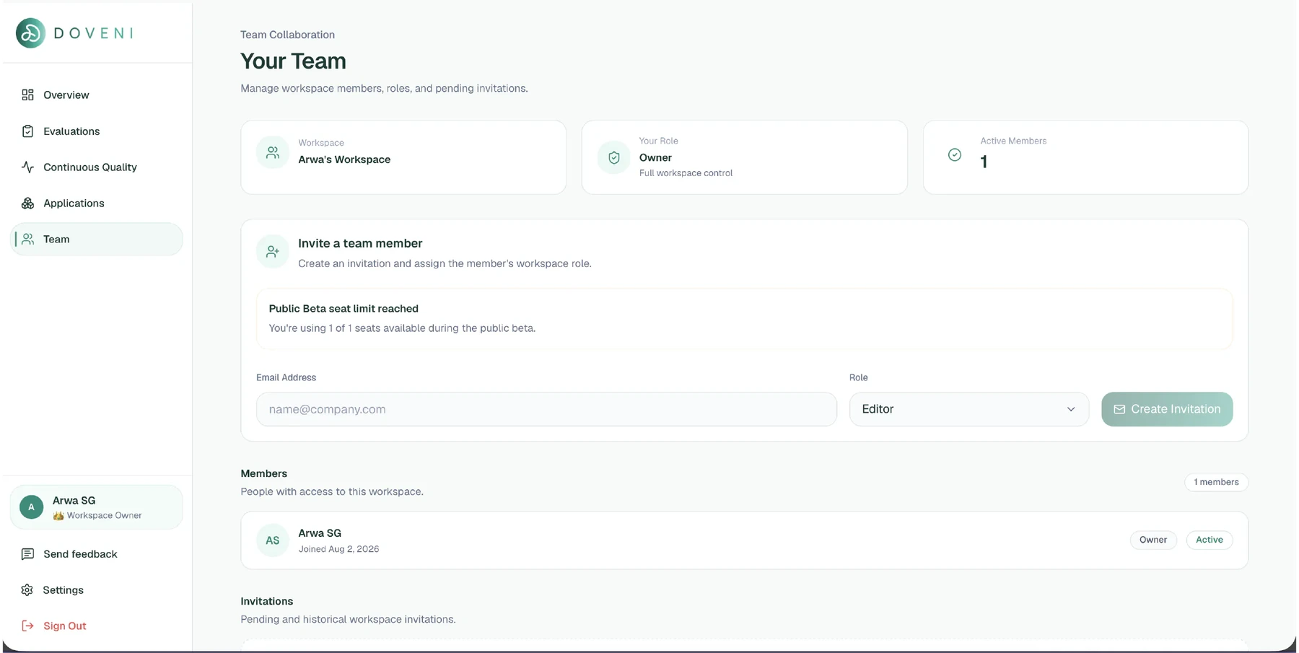Open the Role dropdown set to Editor

[x=969, y=409]
